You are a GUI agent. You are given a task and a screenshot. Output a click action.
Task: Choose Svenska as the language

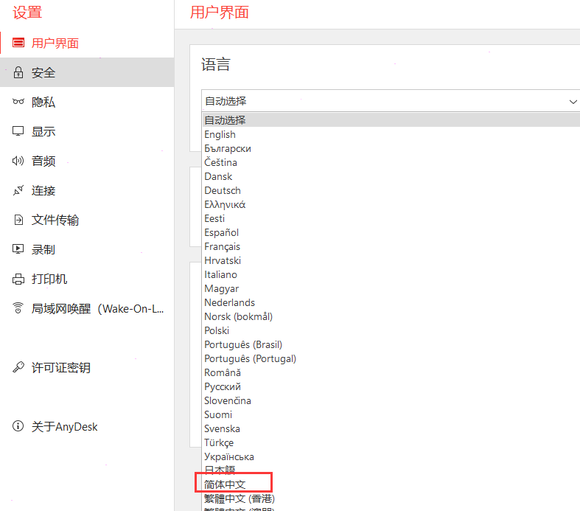(391, 429)
